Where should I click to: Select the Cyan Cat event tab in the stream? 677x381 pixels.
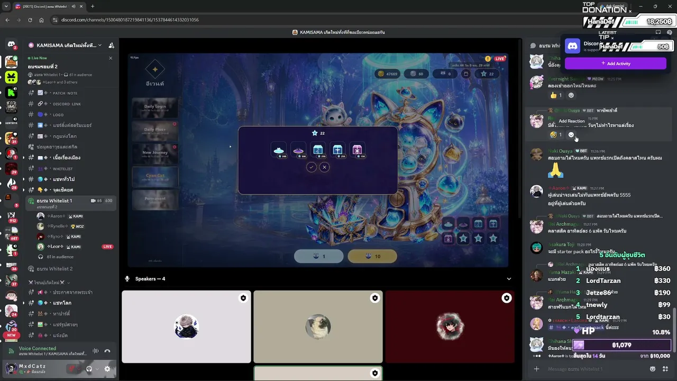[155, 176]
